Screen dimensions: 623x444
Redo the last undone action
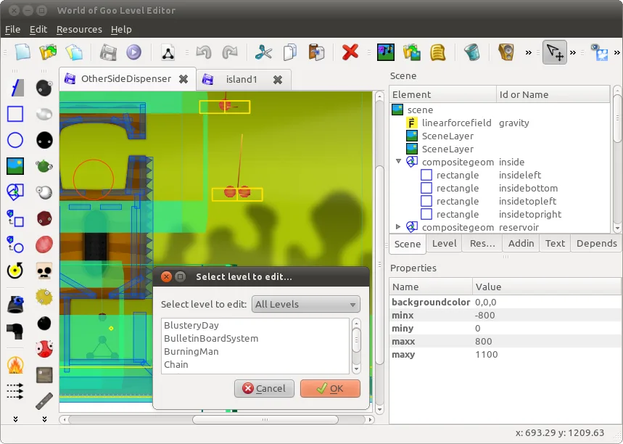[x=230, y=52]
